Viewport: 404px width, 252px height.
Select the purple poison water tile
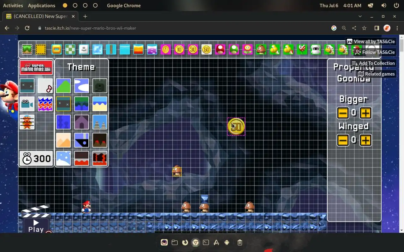point(152,49)
